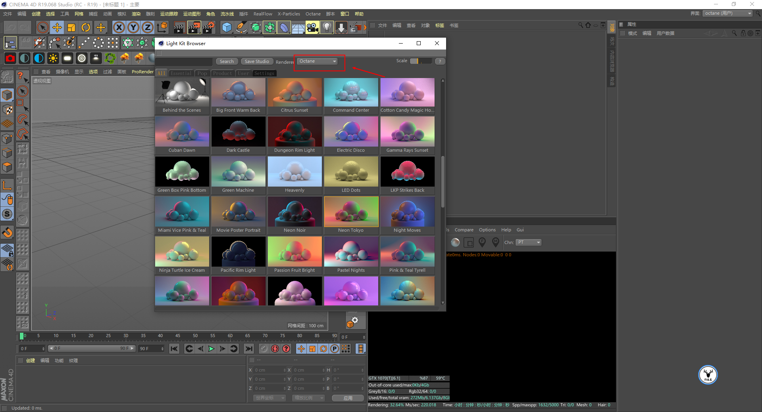Screen dimensions: 762x412
Task: Add a Camera object from toolbar
Action: pos(312,27)
